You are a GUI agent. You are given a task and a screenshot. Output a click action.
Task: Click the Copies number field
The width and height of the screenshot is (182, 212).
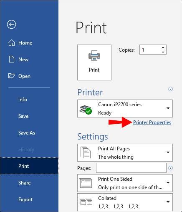[x=150, y=50]
